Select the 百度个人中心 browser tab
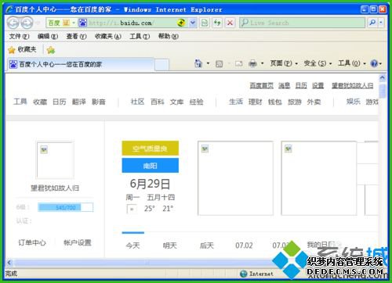 [x=81, y=64]
